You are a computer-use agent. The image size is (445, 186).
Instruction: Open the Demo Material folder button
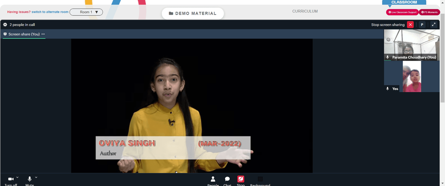[193, 13]
